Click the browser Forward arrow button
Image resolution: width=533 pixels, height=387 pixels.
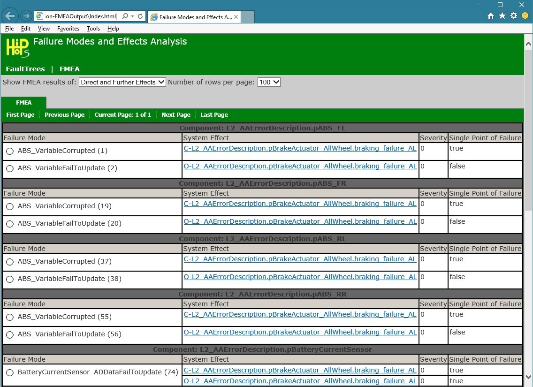pos(26,16)
